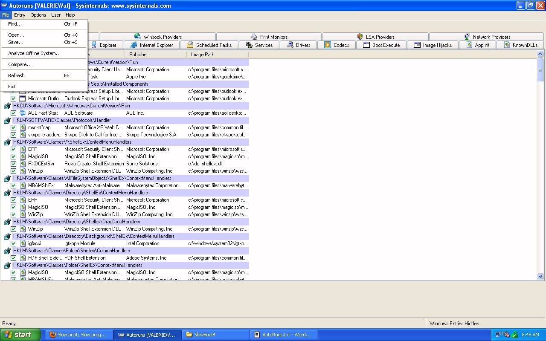Switch to AutoRuns.txt WordPad taskbar button
Screen dimensions: 546x341
pyautogui.click(x=284, y=335)
